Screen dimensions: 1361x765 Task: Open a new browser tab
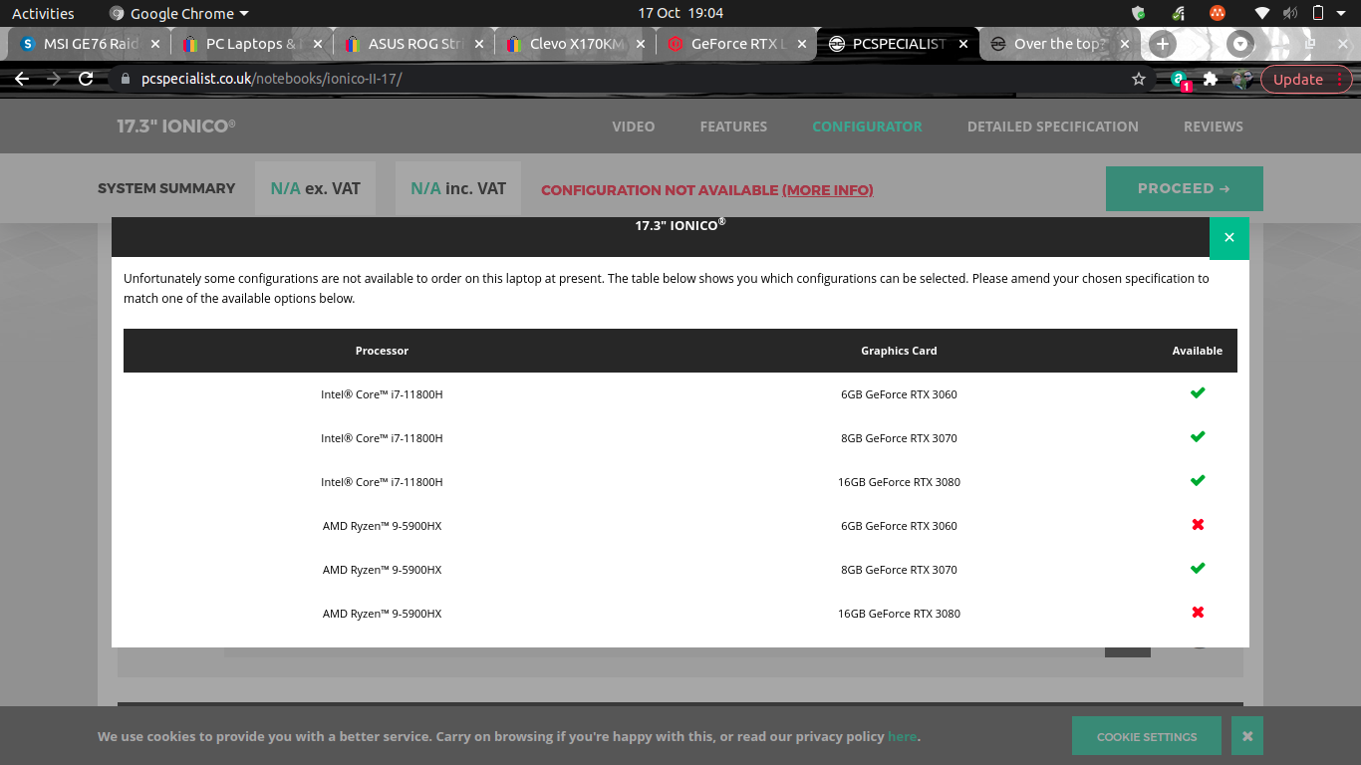point(1162,44)
